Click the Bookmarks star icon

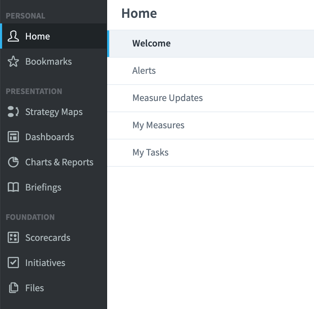tap(13, 61)
